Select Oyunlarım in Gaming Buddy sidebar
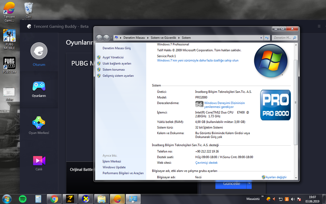The height and width of the screenshot is (204, 326). [39, 89]
